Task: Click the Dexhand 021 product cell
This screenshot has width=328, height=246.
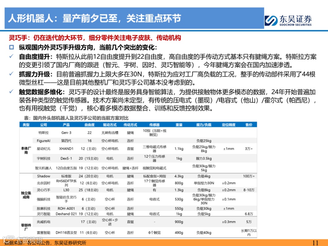Action: (x=66, y=214)
